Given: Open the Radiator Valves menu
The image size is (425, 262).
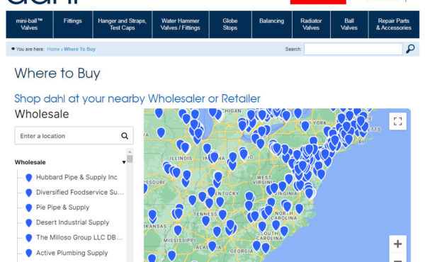Looking at the screenshot, I should coord(311,24).
